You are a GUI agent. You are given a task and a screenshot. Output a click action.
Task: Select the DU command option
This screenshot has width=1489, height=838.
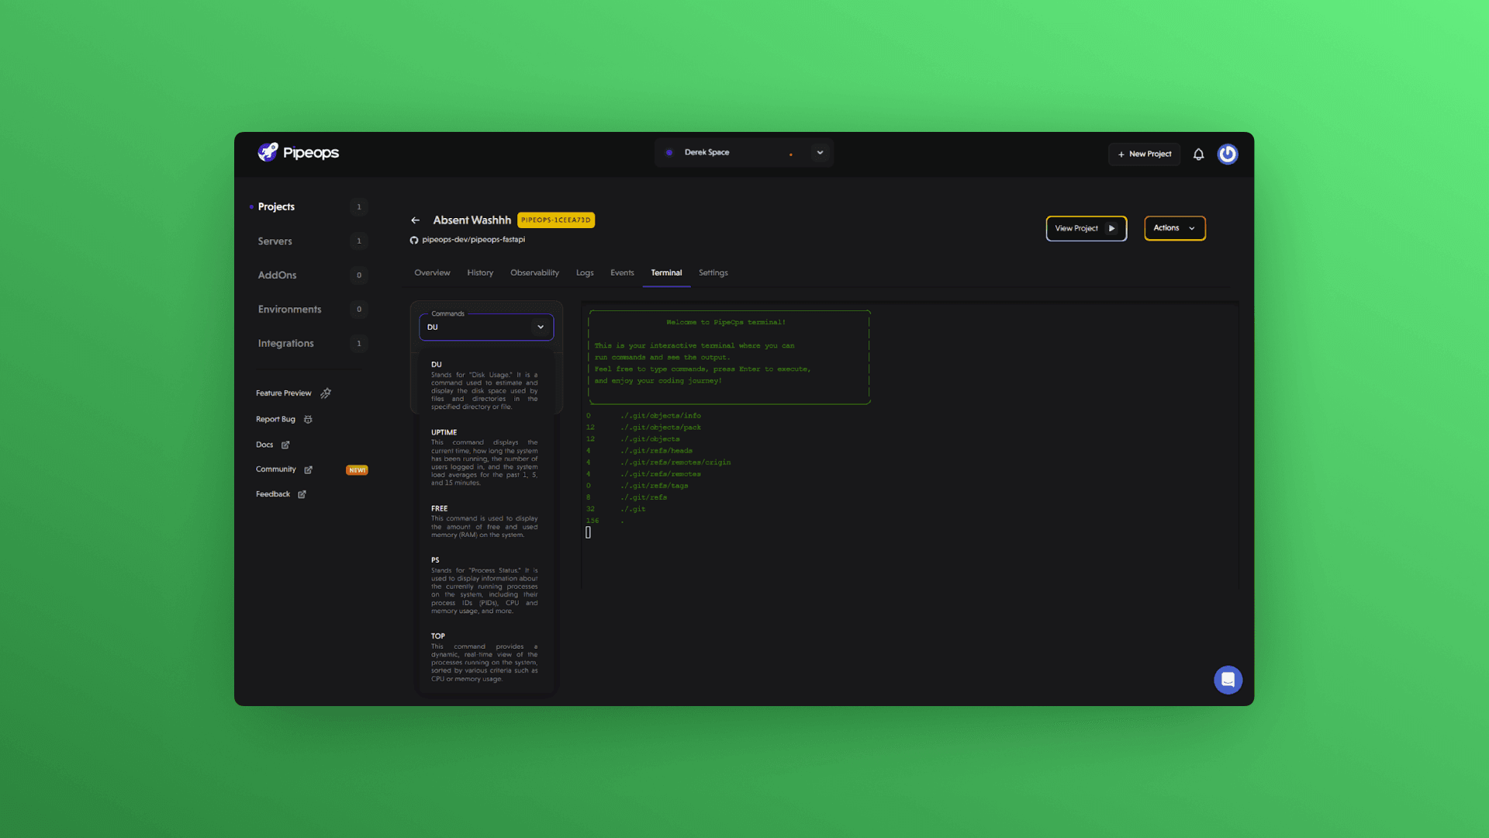click(x=485, y=385)
